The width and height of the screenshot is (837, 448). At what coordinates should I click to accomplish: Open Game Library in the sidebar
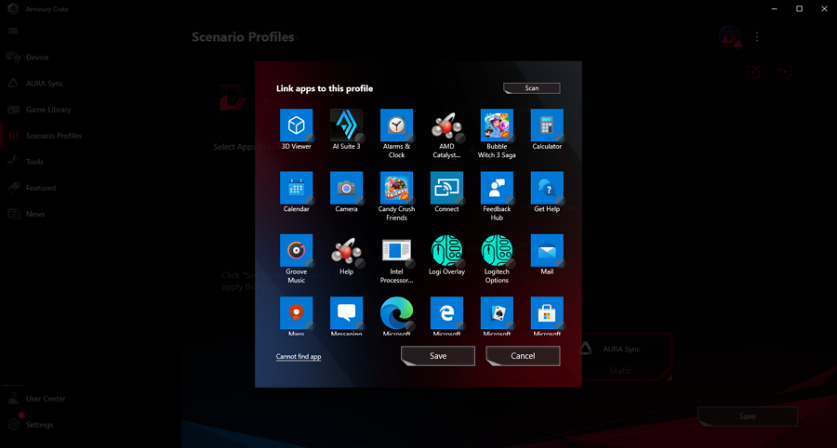(x=48, y=110)
